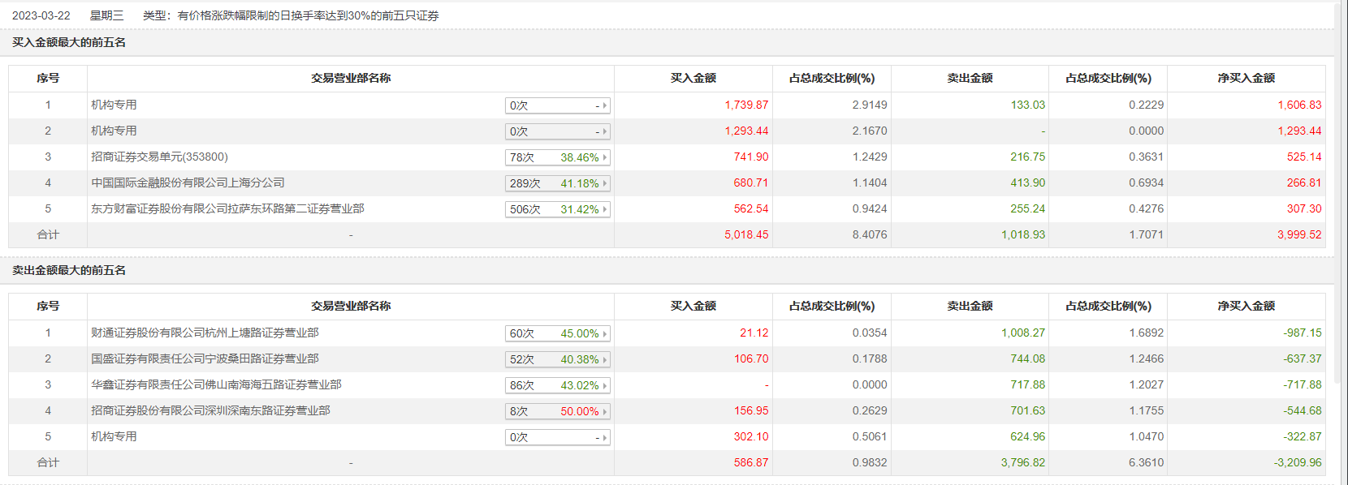
Task: Click the net total -3,209.96
Action: (x=1298, y=462)
